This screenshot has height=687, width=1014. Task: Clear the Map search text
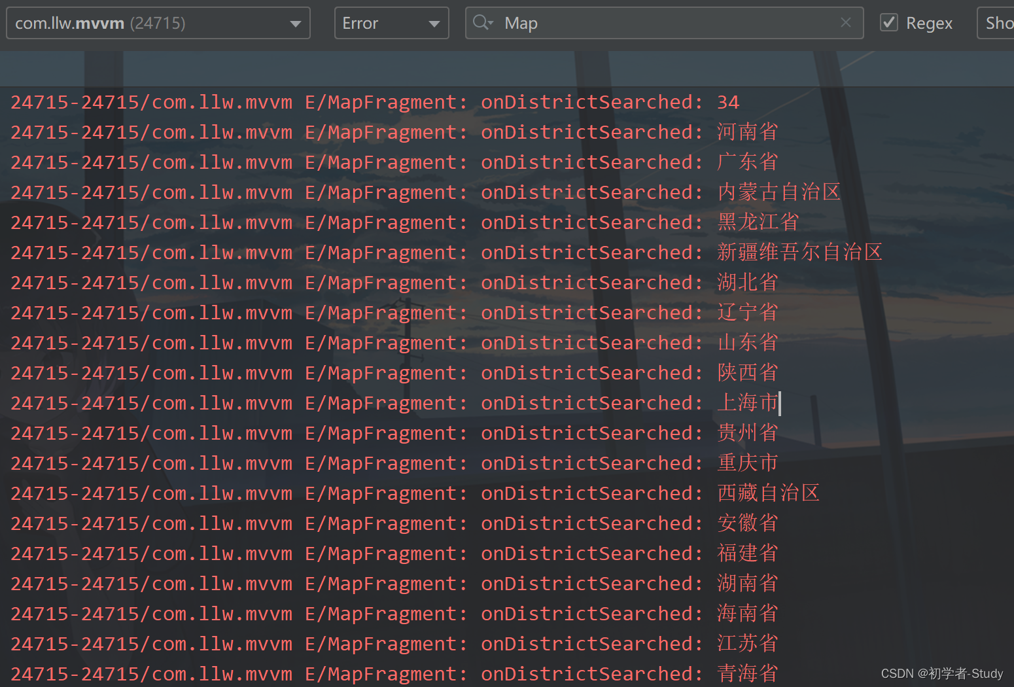click(846, 23)
